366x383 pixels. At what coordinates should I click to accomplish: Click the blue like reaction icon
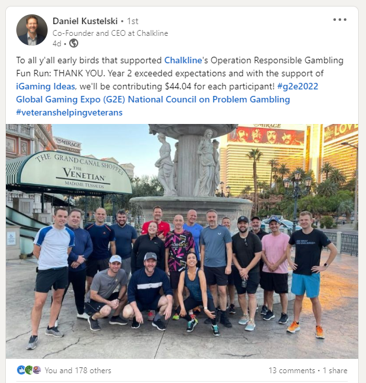click(21, 370)
